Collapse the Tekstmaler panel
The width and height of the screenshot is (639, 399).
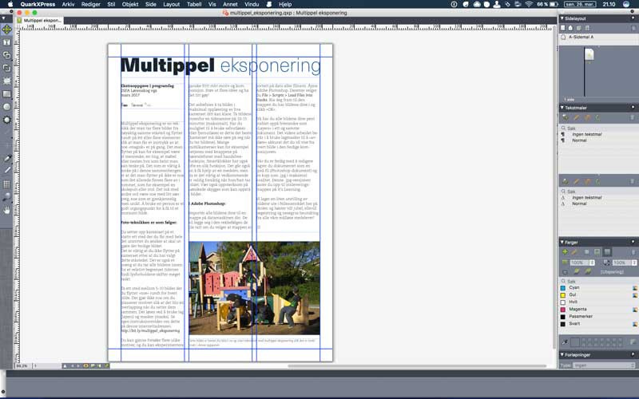[x=562, y=108]
